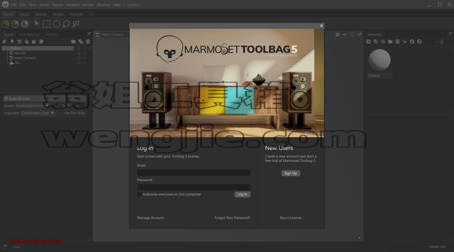Pick the polygon selection tool

76,24
